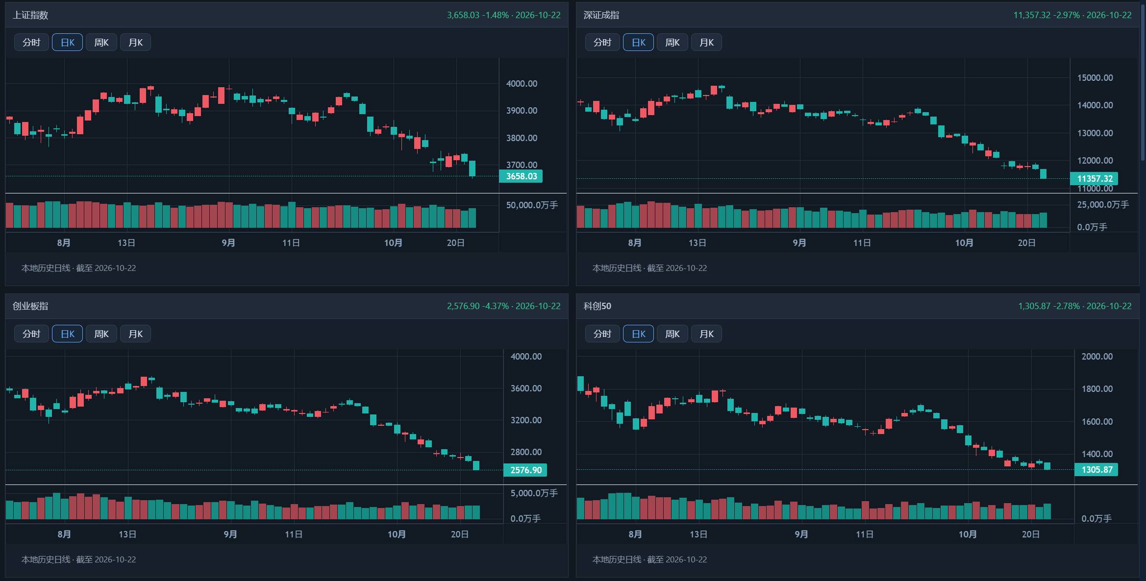The width and height of the screenshot is (1146, 581).
Task: Click the 2,576.90 -4.37% quote summary
Action: (504, 306)
